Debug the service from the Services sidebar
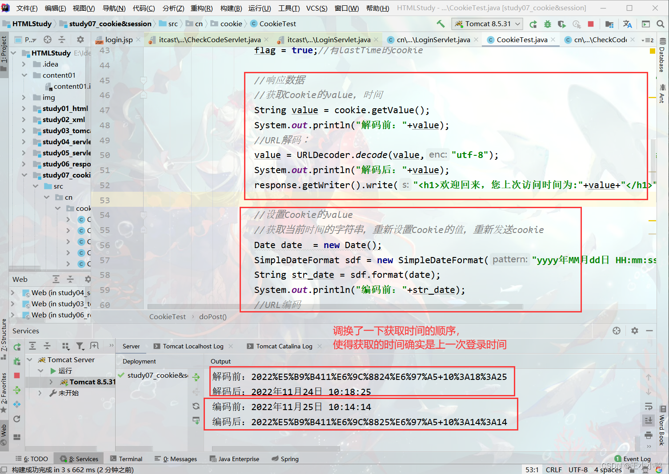 pos(17,361)
